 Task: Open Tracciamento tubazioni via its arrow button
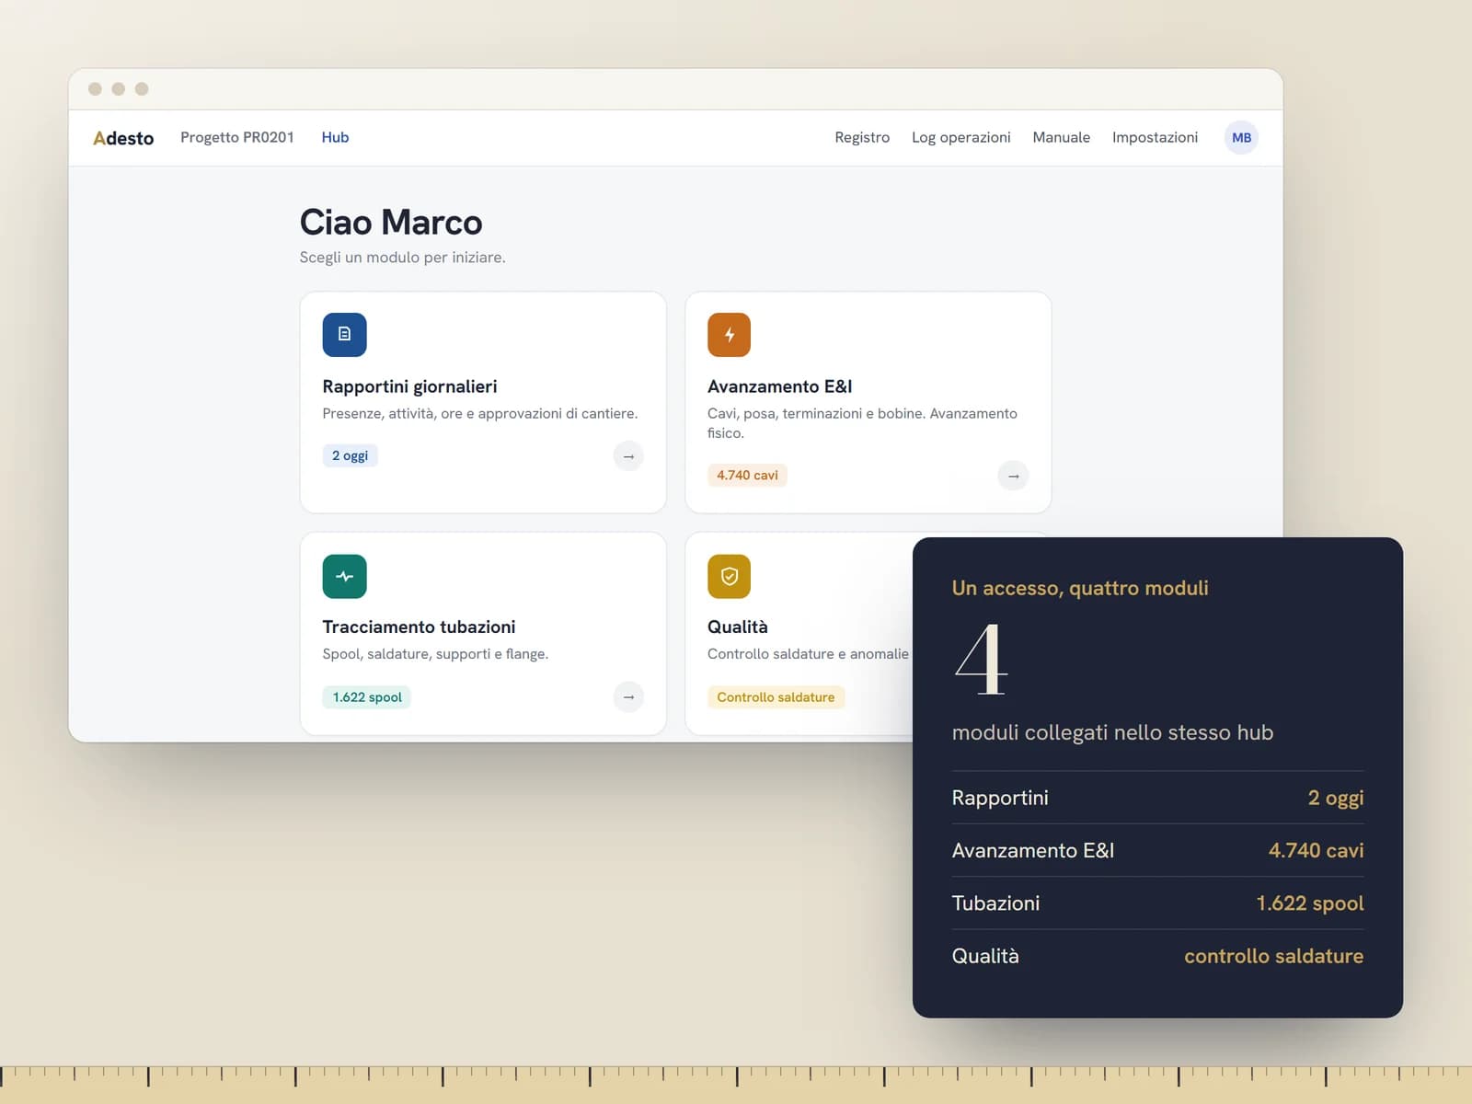(628, 697)
